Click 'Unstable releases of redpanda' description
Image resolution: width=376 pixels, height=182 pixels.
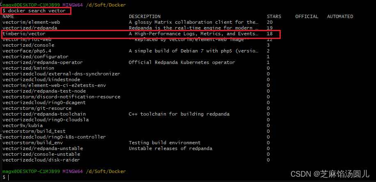[x=170, y=149]
